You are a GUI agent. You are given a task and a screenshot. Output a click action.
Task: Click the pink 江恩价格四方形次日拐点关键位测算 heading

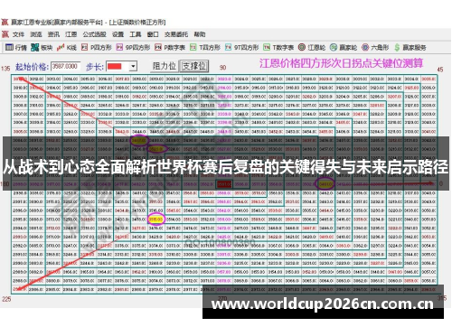coord(341,63)
